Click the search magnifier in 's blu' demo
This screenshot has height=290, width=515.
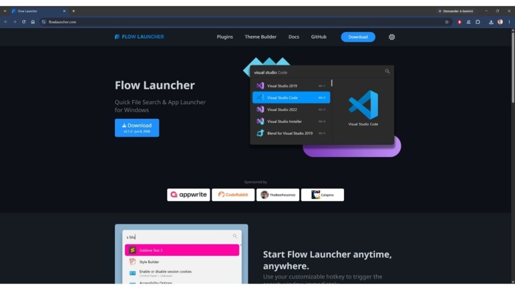click(x=235, y=236)
